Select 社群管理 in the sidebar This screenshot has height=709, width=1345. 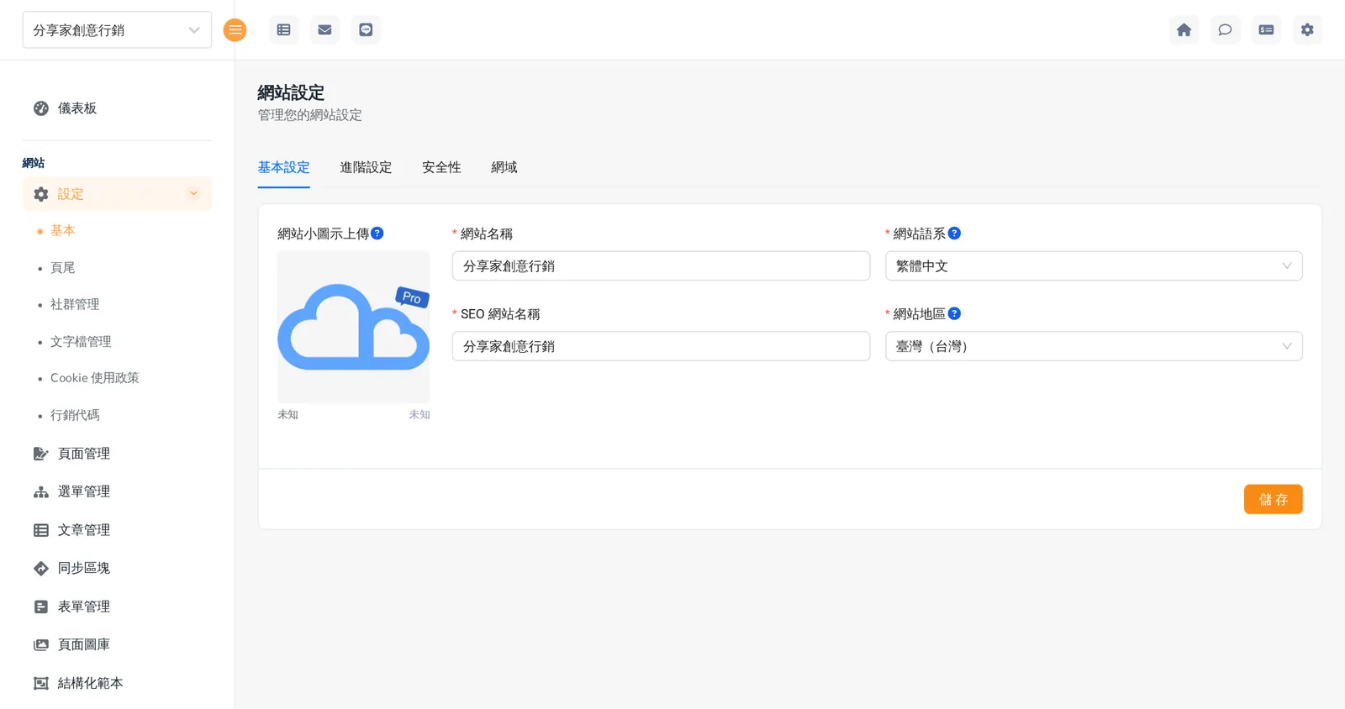75,304
